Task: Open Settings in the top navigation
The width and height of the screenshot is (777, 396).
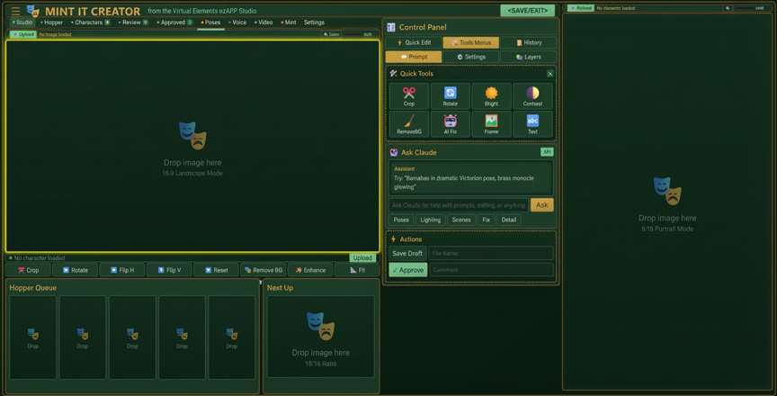Action: tap(314, 22)
